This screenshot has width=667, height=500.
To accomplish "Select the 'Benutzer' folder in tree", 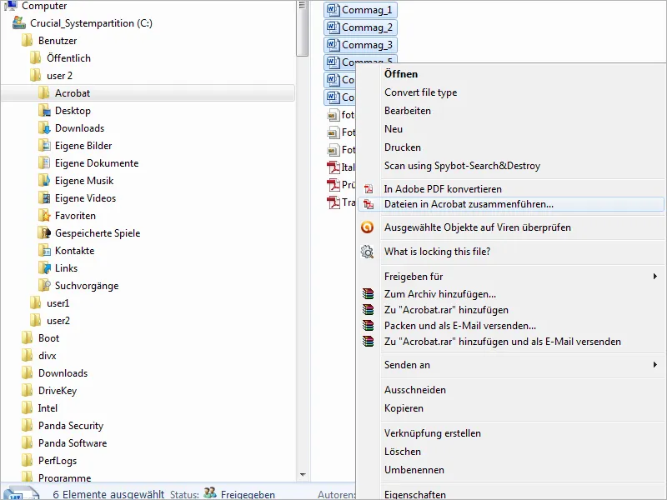I will click(58, 41).
